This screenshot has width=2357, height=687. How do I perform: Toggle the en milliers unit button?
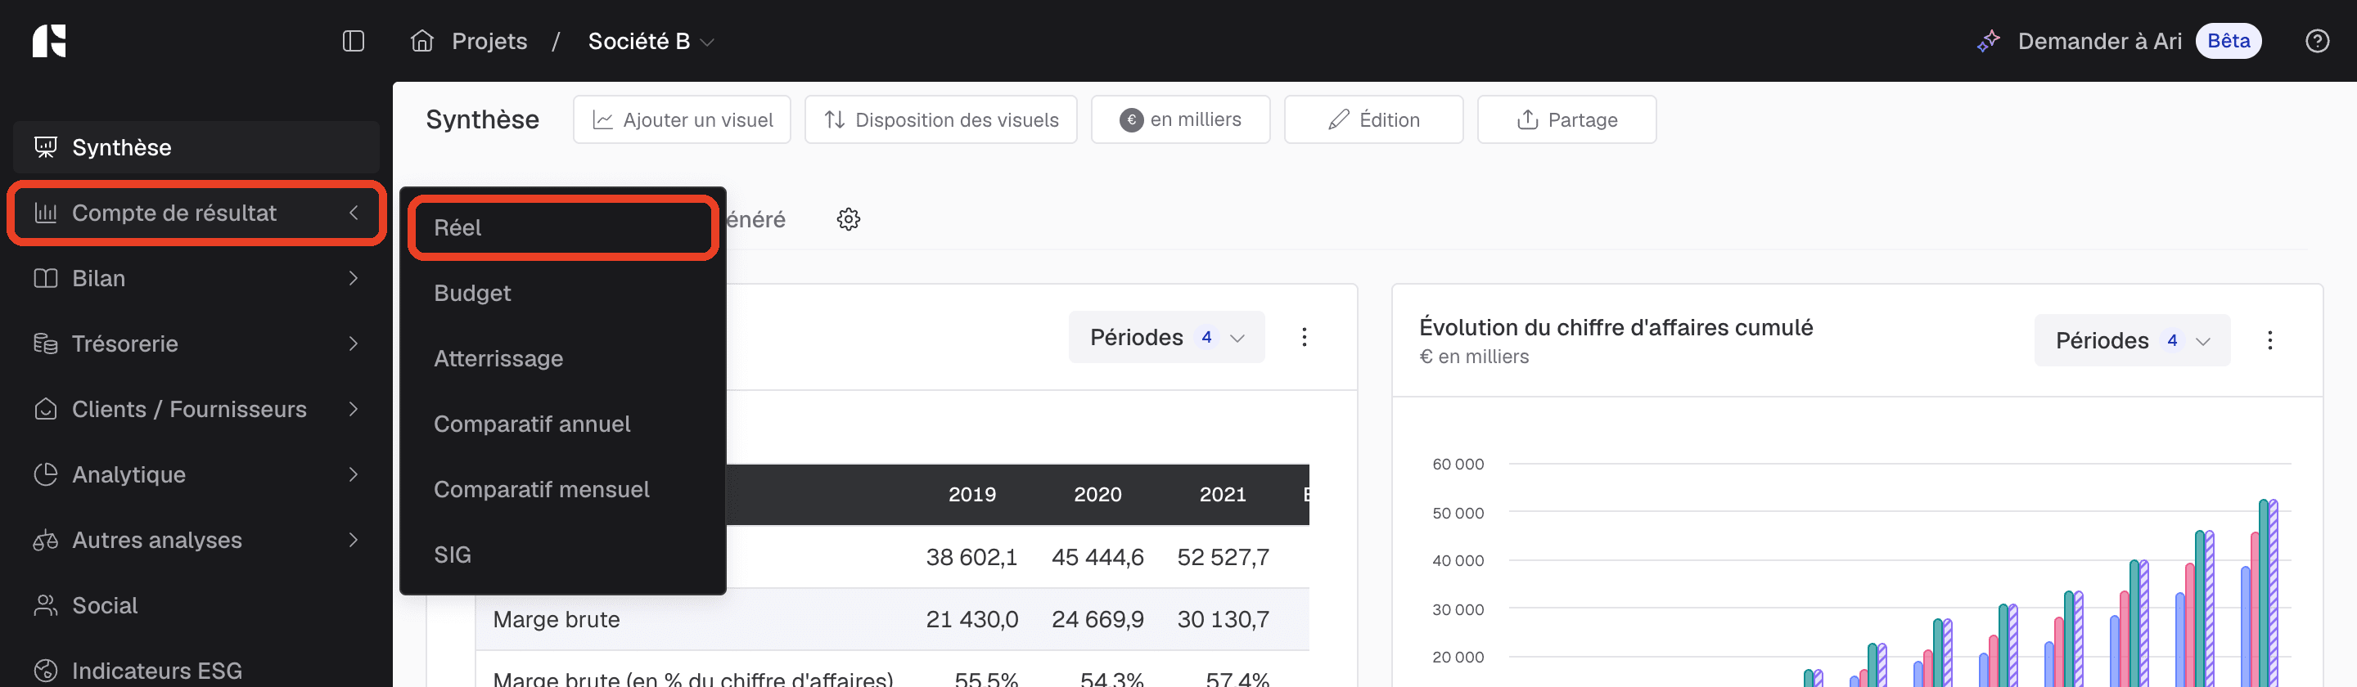coord(1180,120)
